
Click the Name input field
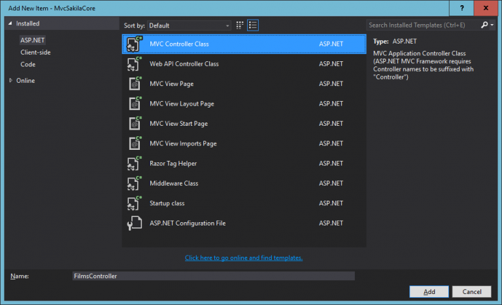(212, 276)
